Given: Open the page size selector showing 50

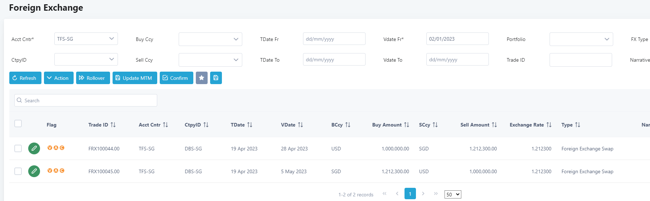Looking at the screenshot, I should [x=452, y=194].
